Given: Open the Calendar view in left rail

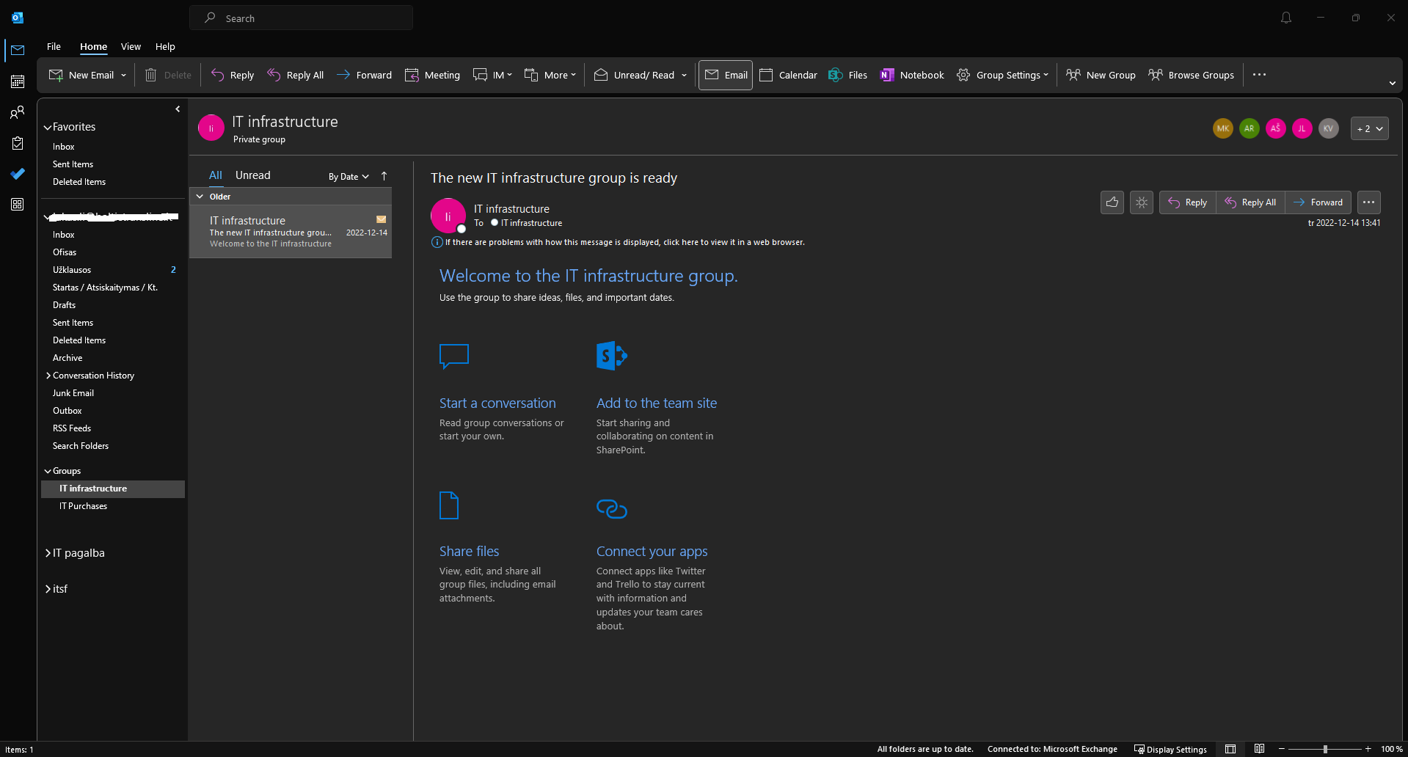Looking at the screenshot, I should [x=18, y=81].
